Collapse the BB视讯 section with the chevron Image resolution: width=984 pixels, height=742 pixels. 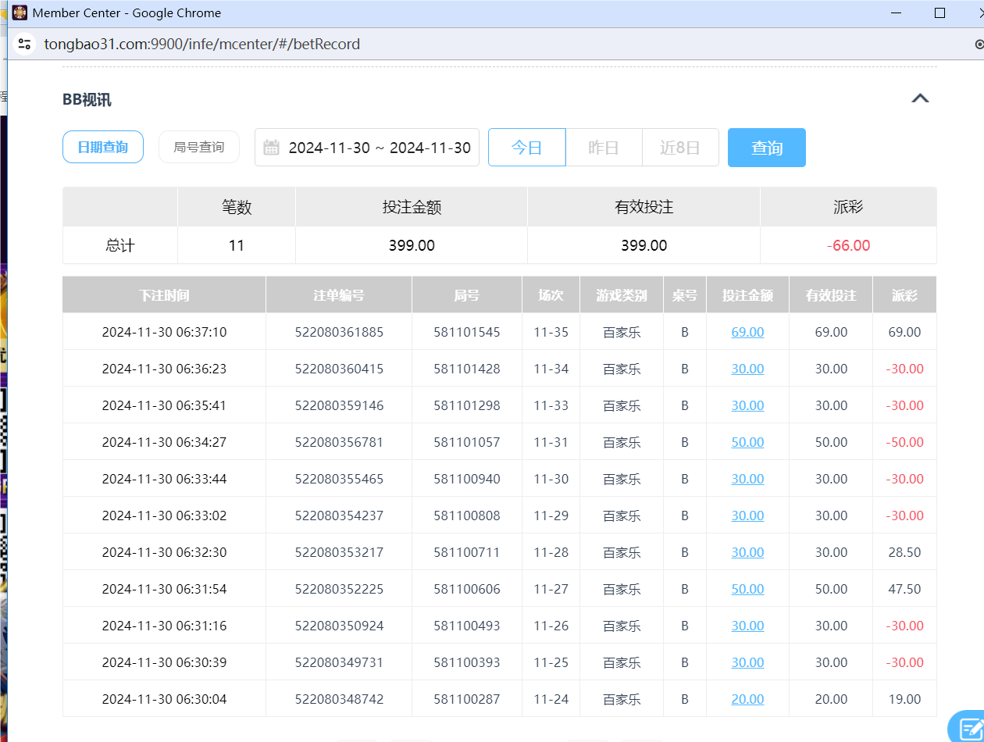[921, 98]
